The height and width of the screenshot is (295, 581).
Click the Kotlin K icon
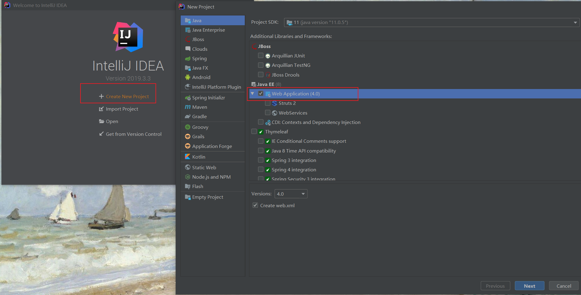point(188,157)
